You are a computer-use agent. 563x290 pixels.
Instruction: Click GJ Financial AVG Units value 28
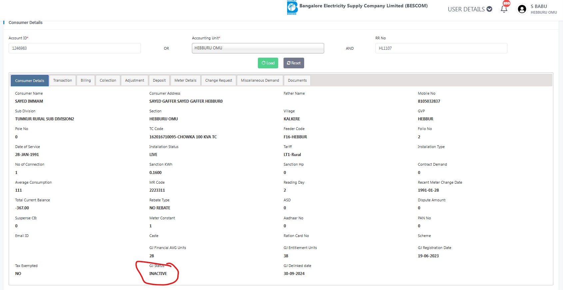point(152,256)
